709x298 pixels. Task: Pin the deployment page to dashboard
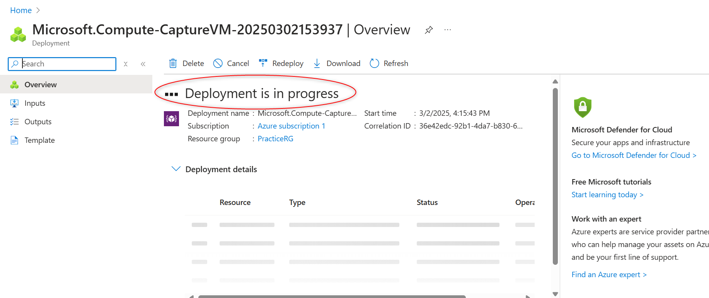tap(429, 30)
